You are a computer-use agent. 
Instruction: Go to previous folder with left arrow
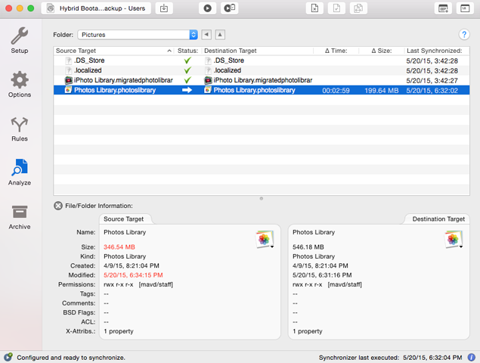pyautogui.click(x=206, y=35)
